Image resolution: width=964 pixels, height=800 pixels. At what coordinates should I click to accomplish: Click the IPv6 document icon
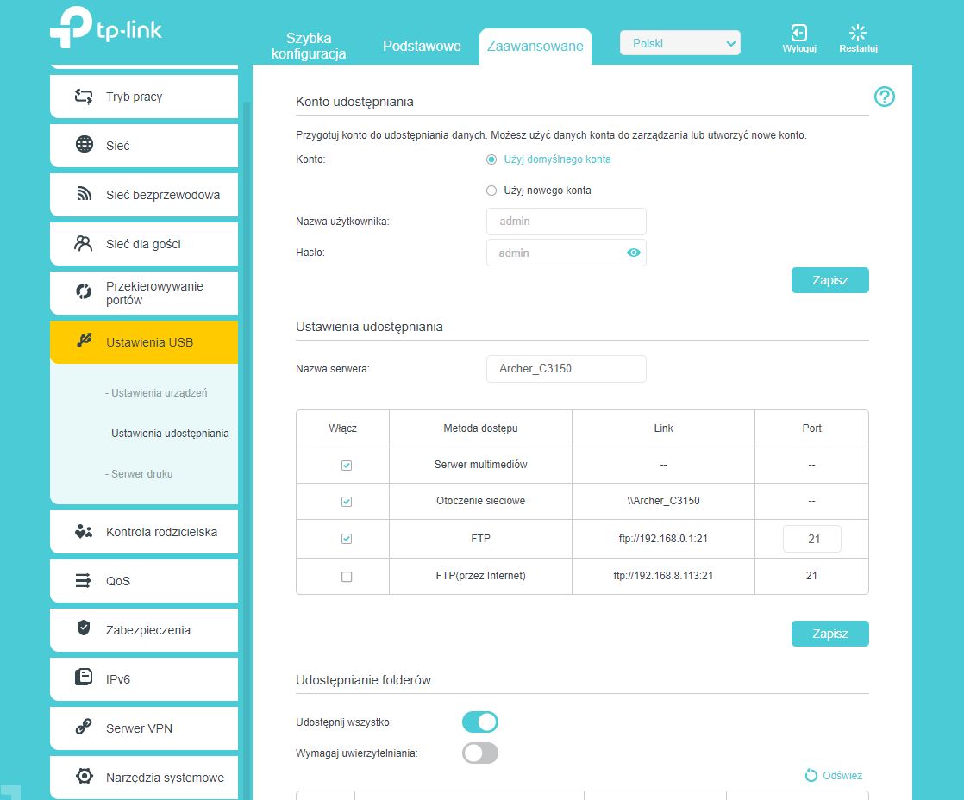click(84, 677)
